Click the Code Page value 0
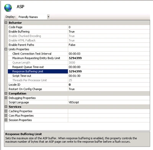The height and width of the screenshot is (150, 153). pos(70,27)
